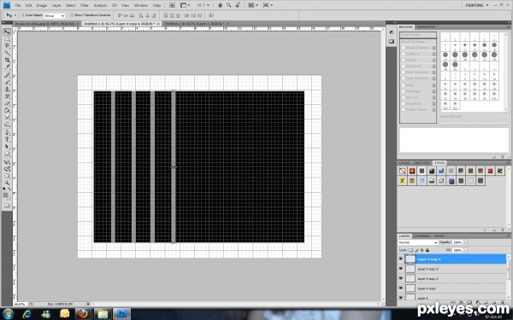Select the Crop tool

click(x=7, y=60)
